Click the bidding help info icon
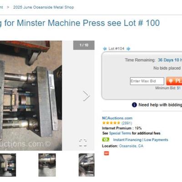Image resolution: width=182 pixels, height=182 pixels. [134, 105]
